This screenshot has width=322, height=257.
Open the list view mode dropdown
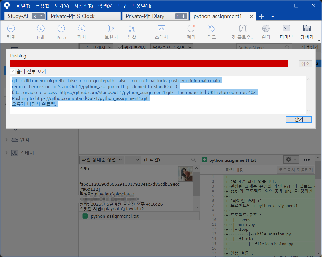tap(133, 160)
